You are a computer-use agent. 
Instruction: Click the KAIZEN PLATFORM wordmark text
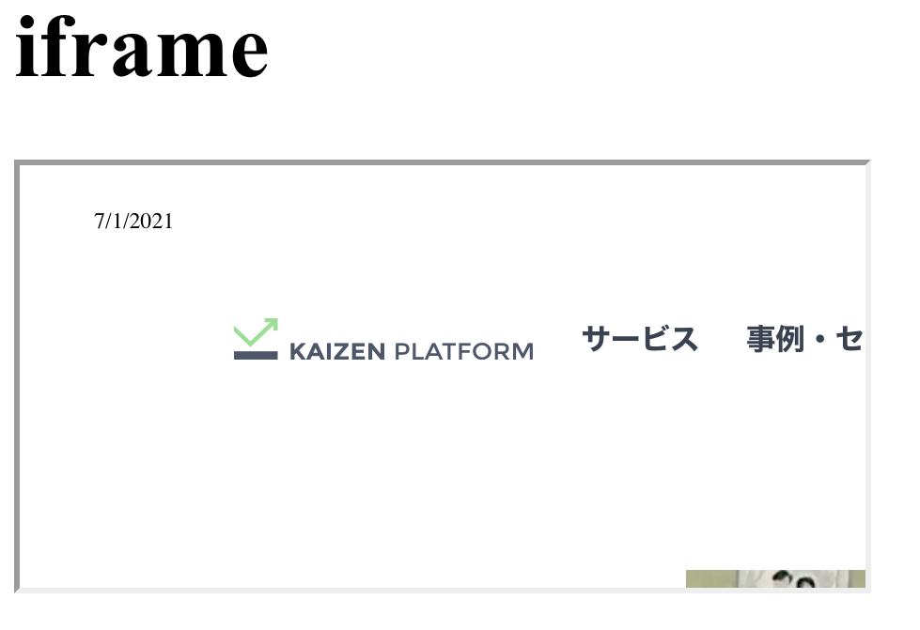411,352
